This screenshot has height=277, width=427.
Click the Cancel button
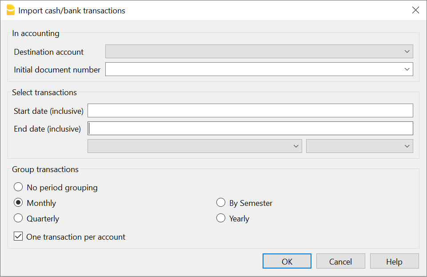340,261
